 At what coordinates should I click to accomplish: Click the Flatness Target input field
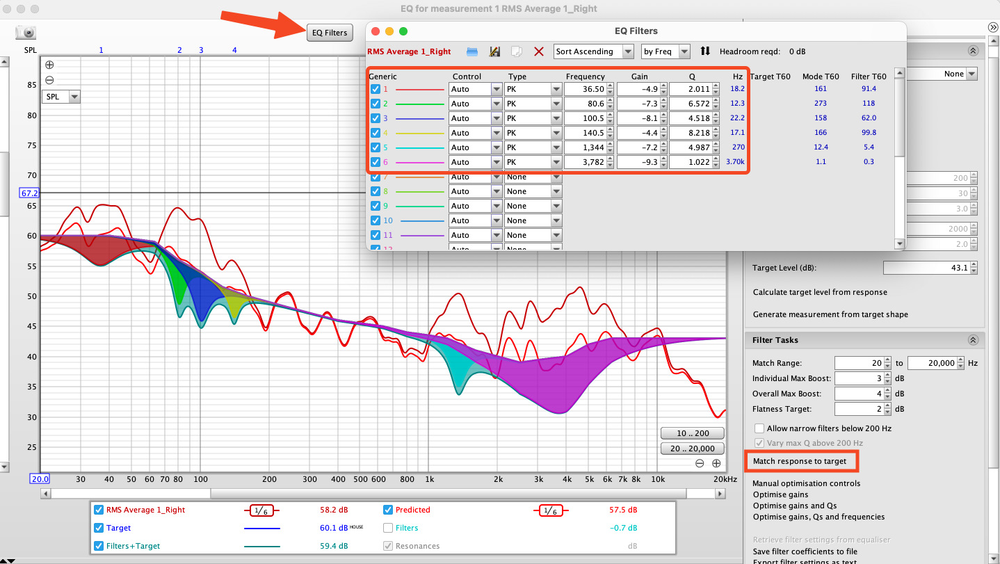pos(859,409)
